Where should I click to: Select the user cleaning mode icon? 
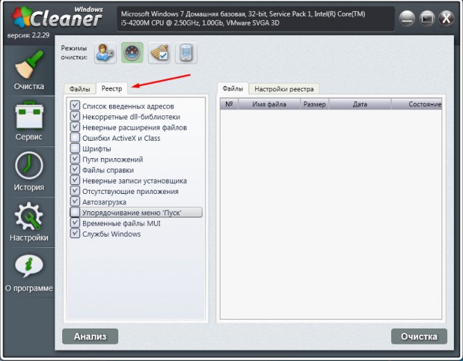[105, 52]
